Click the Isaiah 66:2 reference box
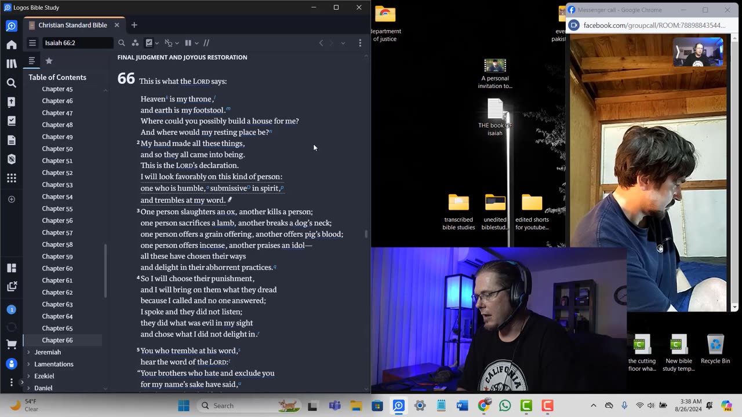This screenshot has width=742, height=417. click(77, 43)
